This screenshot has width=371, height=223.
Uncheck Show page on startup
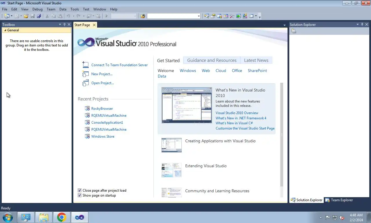[x=79, y=195]
